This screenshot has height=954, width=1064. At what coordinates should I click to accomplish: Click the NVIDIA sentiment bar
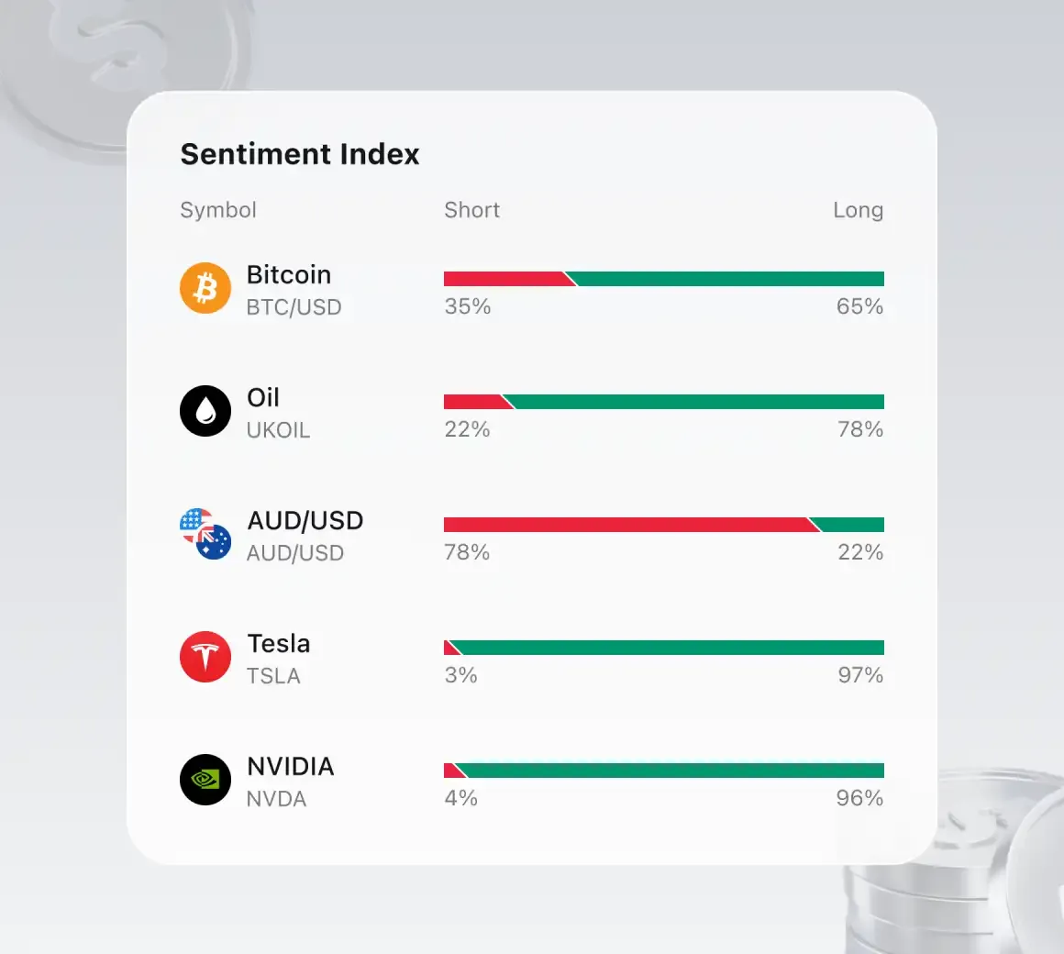point(664,771)
